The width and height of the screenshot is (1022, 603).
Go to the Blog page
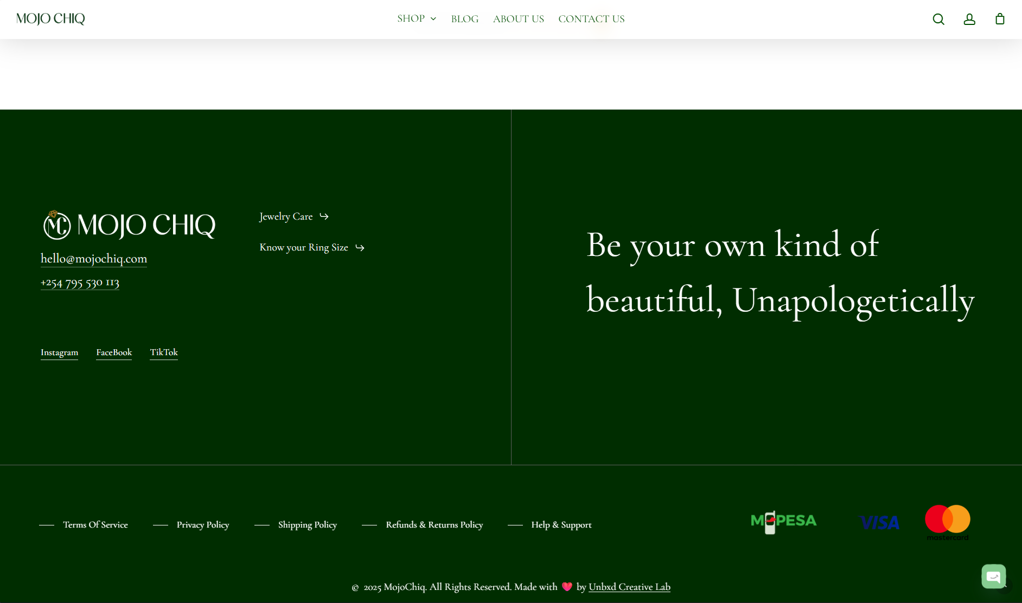pyautogui.click(x=465, y=19)
